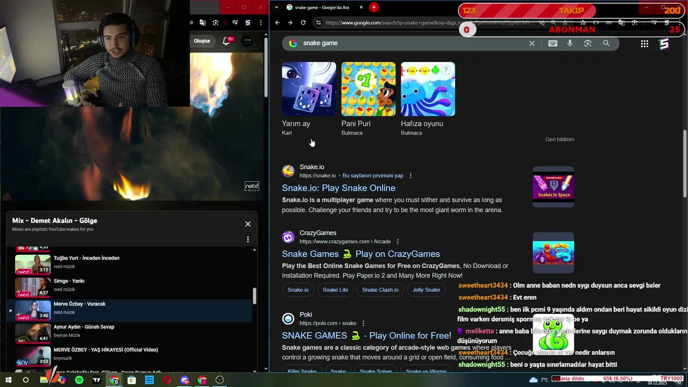This screenshot has width=688, height=387.
Task: Open a new Chrome tab with the plus button
Action: [x=374, y=7]
